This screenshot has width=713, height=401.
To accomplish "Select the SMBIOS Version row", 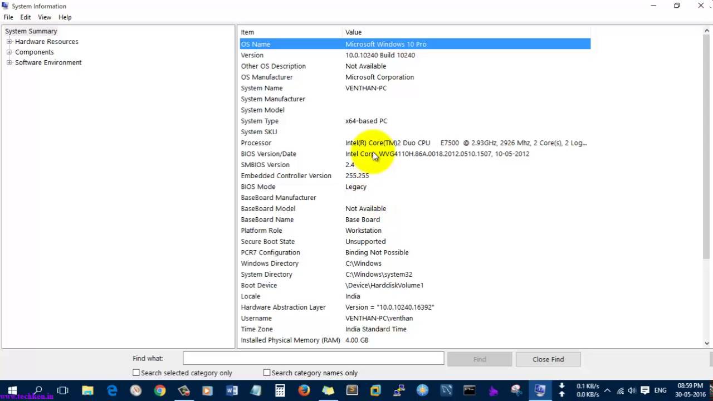I will pyautogui.click(x=415, y=165).
